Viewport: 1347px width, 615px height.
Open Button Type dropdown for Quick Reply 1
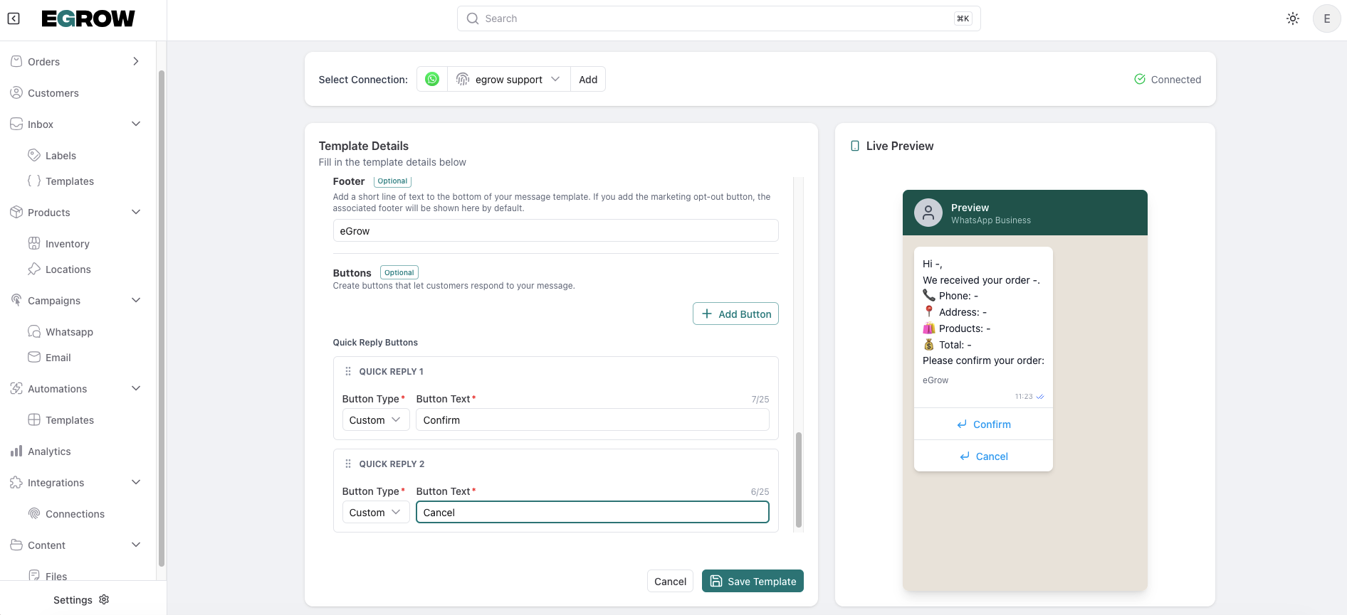375,419
